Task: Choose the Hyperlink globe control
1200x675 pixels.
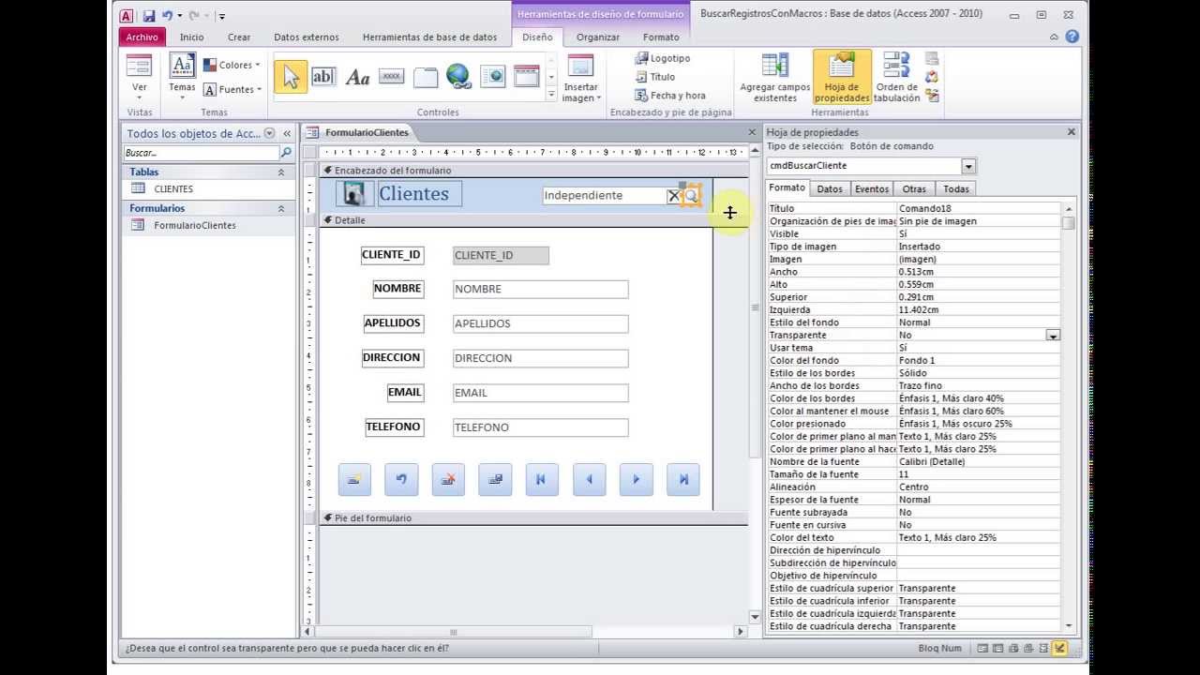Action: pos(458,77)
